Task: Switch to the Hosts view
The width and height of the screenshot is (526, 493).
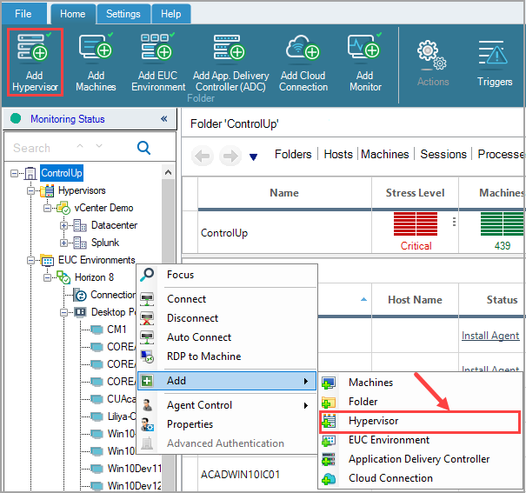Action: [x=338, y=154]
